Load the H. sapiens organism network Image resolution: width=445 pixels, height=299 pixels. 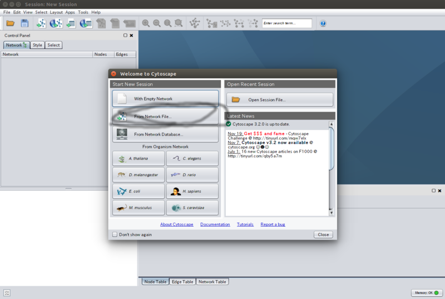click(192, 191)
